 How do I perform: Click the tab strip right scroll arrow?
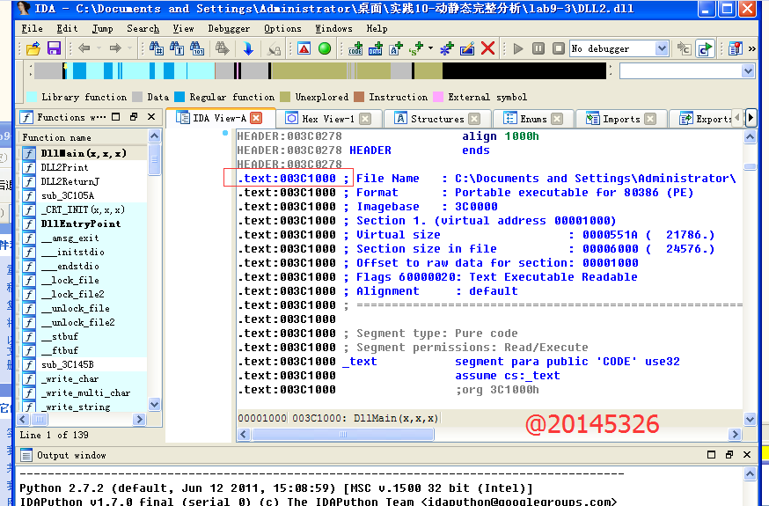[751, 118]
